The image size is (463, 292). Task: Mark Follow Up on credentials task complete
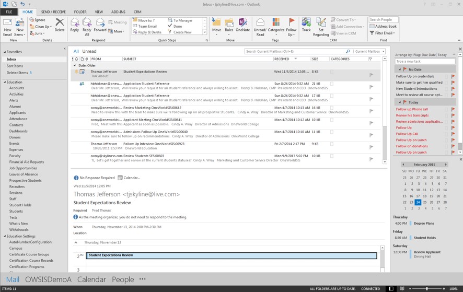click(x=453, y=76)
